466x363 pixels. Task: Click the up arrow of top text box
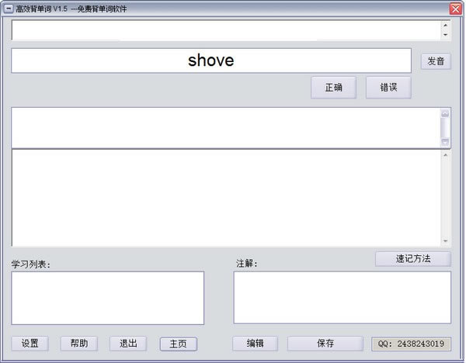pyautogui.click(x=445, y=25)
